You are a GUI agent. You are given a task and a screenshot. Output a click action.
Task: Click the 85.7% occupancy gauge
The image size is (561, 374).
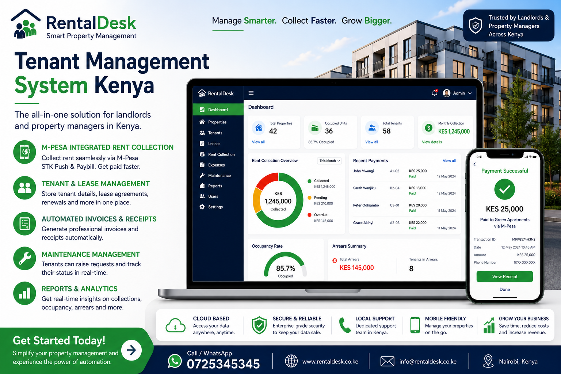[285, 264]
